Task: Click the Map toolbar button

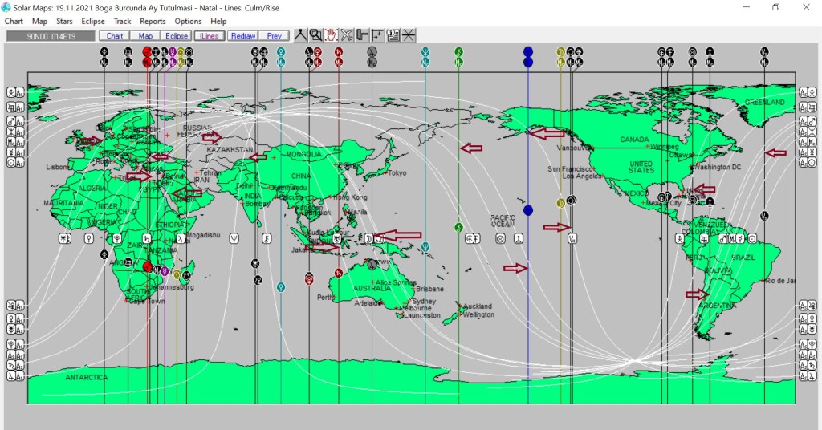Action: click(x=145, y=36)
